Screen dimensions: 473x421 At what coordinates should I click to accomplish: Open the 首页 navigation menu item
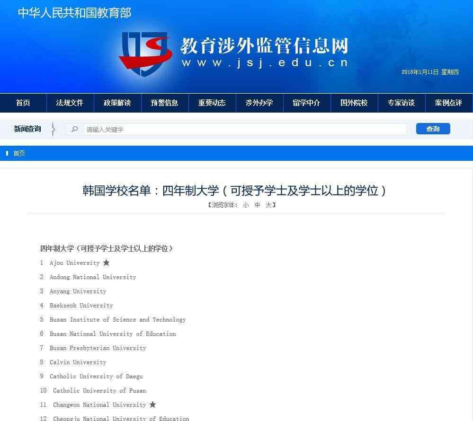coord(23,103)
